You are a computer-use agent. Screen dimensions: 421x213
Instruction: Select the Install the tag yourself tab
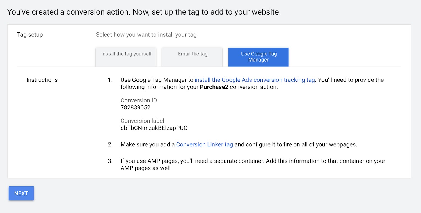126,57
